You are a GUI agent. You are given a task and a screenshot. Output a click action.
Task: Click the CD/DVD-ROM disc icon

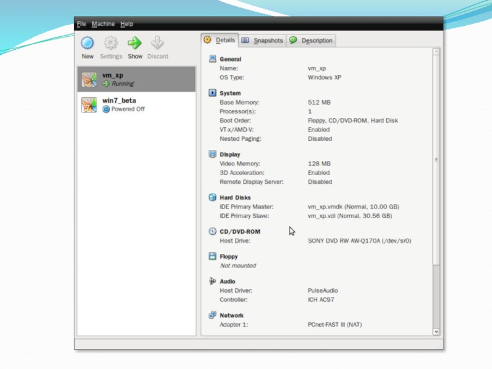tap(213, 231)
